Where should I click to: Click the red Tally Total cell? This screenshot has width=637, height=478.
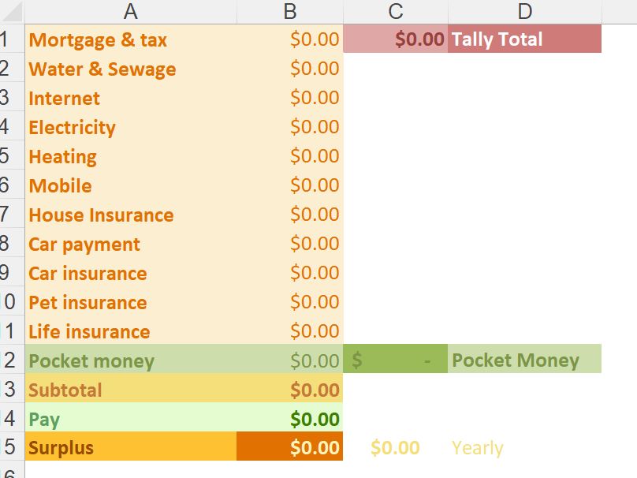[x=524, y=39]
